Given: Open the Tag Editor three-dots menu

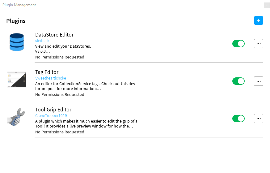Looking at the screenshot, I should (259, 81).
